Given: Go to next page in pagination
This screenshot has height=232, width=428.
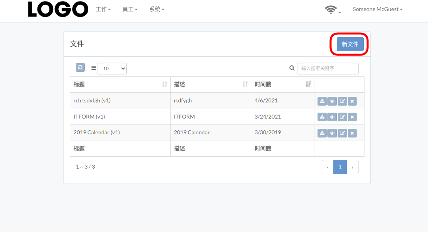Looking at the screenshot, I should coord(352,167).
